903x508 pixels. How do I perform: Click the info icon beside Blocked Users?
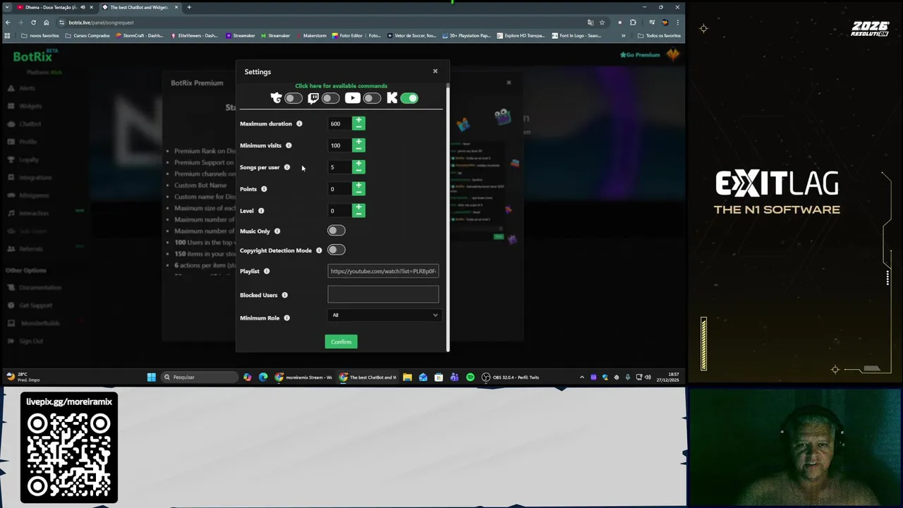pyautogui.click(x=285, y=295)
